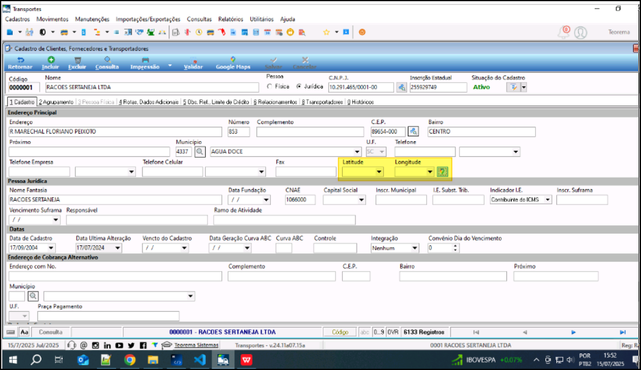Image resolution: width=641 pixels, height=370 pixels.
Task: Open the Indicador I.E. dropdown
Action: pos(547,200)
